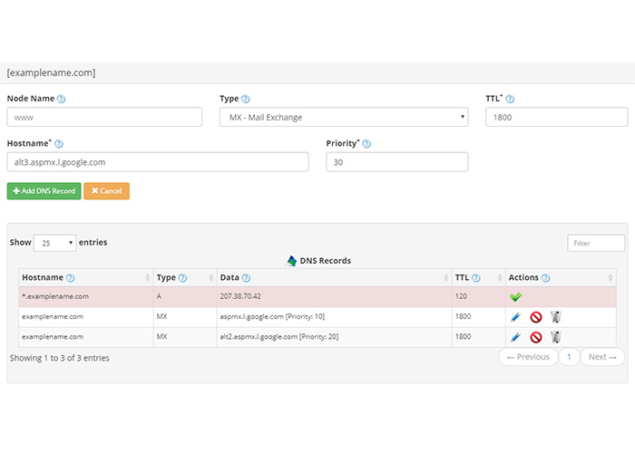Click into the Hostname input field
The width and height of the screenshot is (635, 453).
pyautogui.click(x=158, y=162)
